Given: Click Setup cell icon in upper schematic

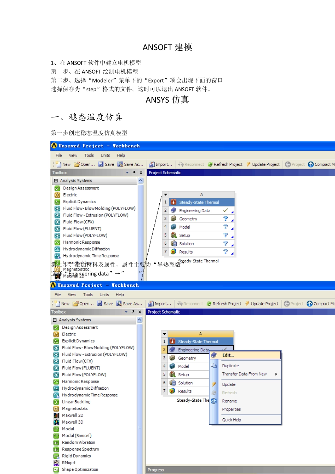Looking at the screenshot, I should click(x=173, y=235).
